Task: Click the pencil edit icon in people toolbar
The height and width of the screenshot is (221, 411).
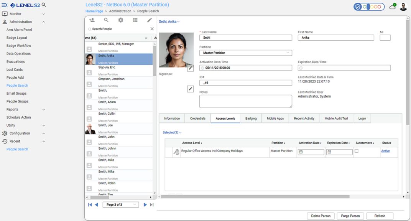Action: pos(150,20)
